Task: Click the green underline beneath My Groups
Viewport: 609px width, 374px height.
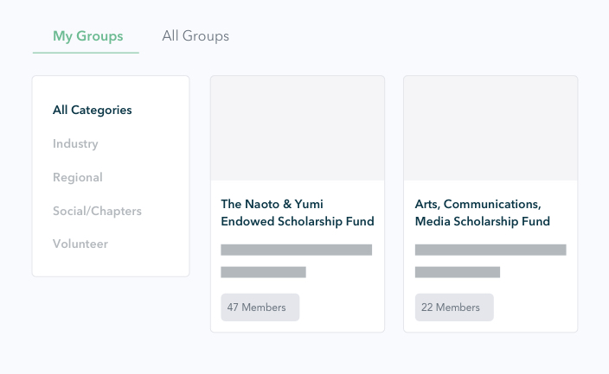Action: pos(86,53)
